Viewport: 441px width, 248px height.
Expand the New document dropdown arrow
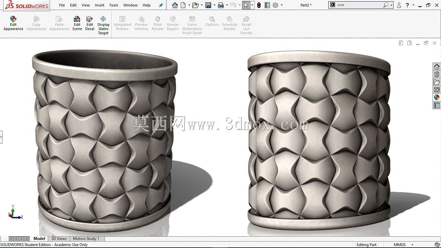tap(189, 5)
